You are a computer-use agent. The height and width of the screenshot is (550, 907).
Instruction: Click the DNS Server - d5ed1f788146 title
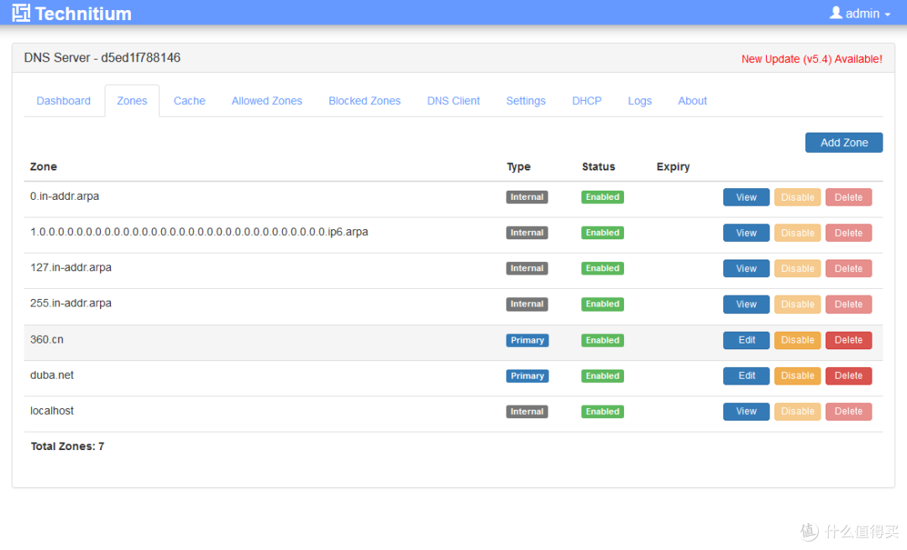(x=102, y=58)
